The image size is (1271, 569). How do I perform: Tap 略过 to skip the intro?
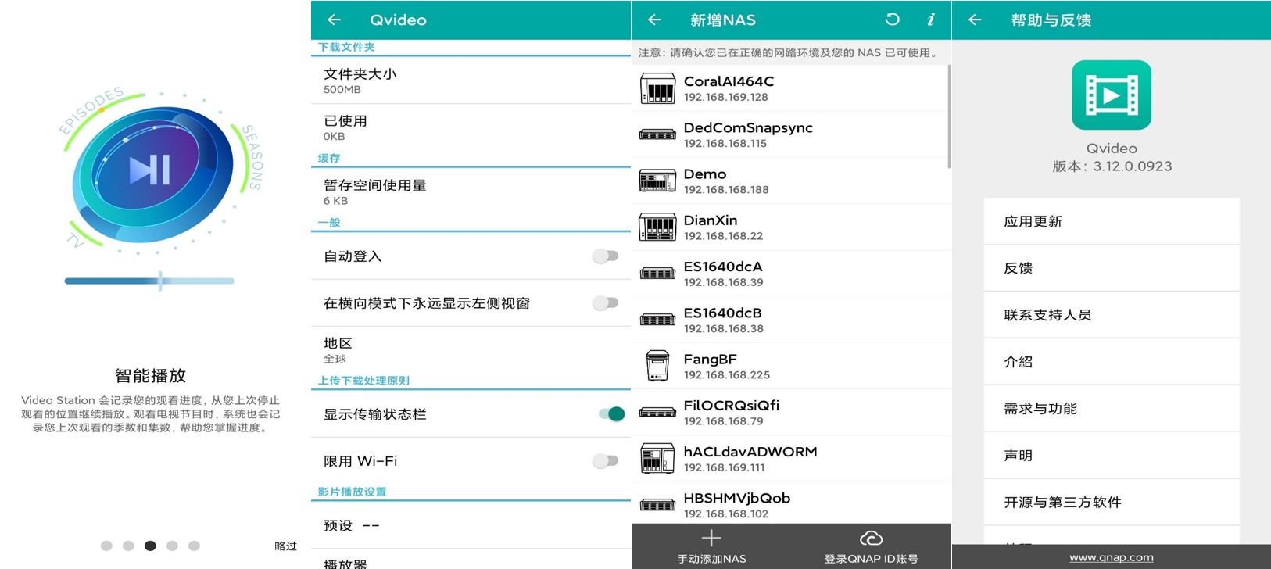pos(285,546)
